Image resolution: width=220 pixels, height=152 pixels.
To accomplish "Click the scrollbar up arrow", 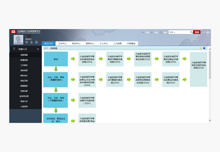I will (x=210, y=49).
